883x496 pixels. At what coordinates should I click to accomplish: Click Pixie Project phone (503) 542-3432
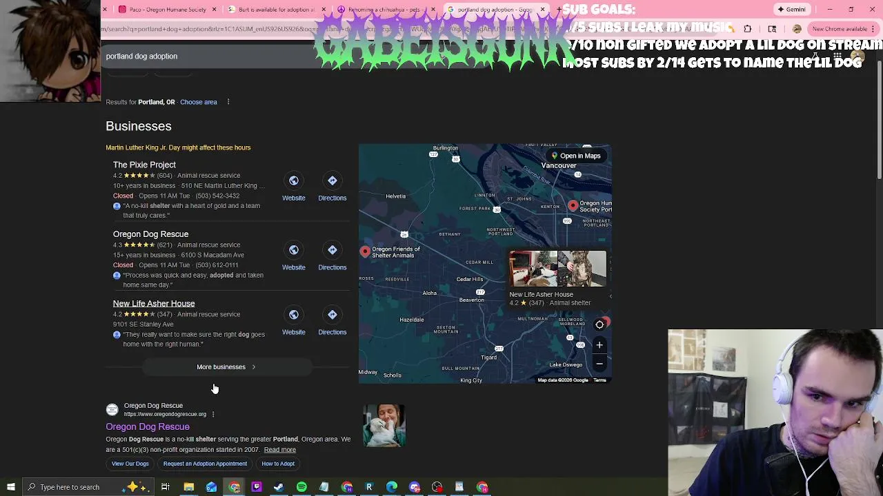[217, 196]
